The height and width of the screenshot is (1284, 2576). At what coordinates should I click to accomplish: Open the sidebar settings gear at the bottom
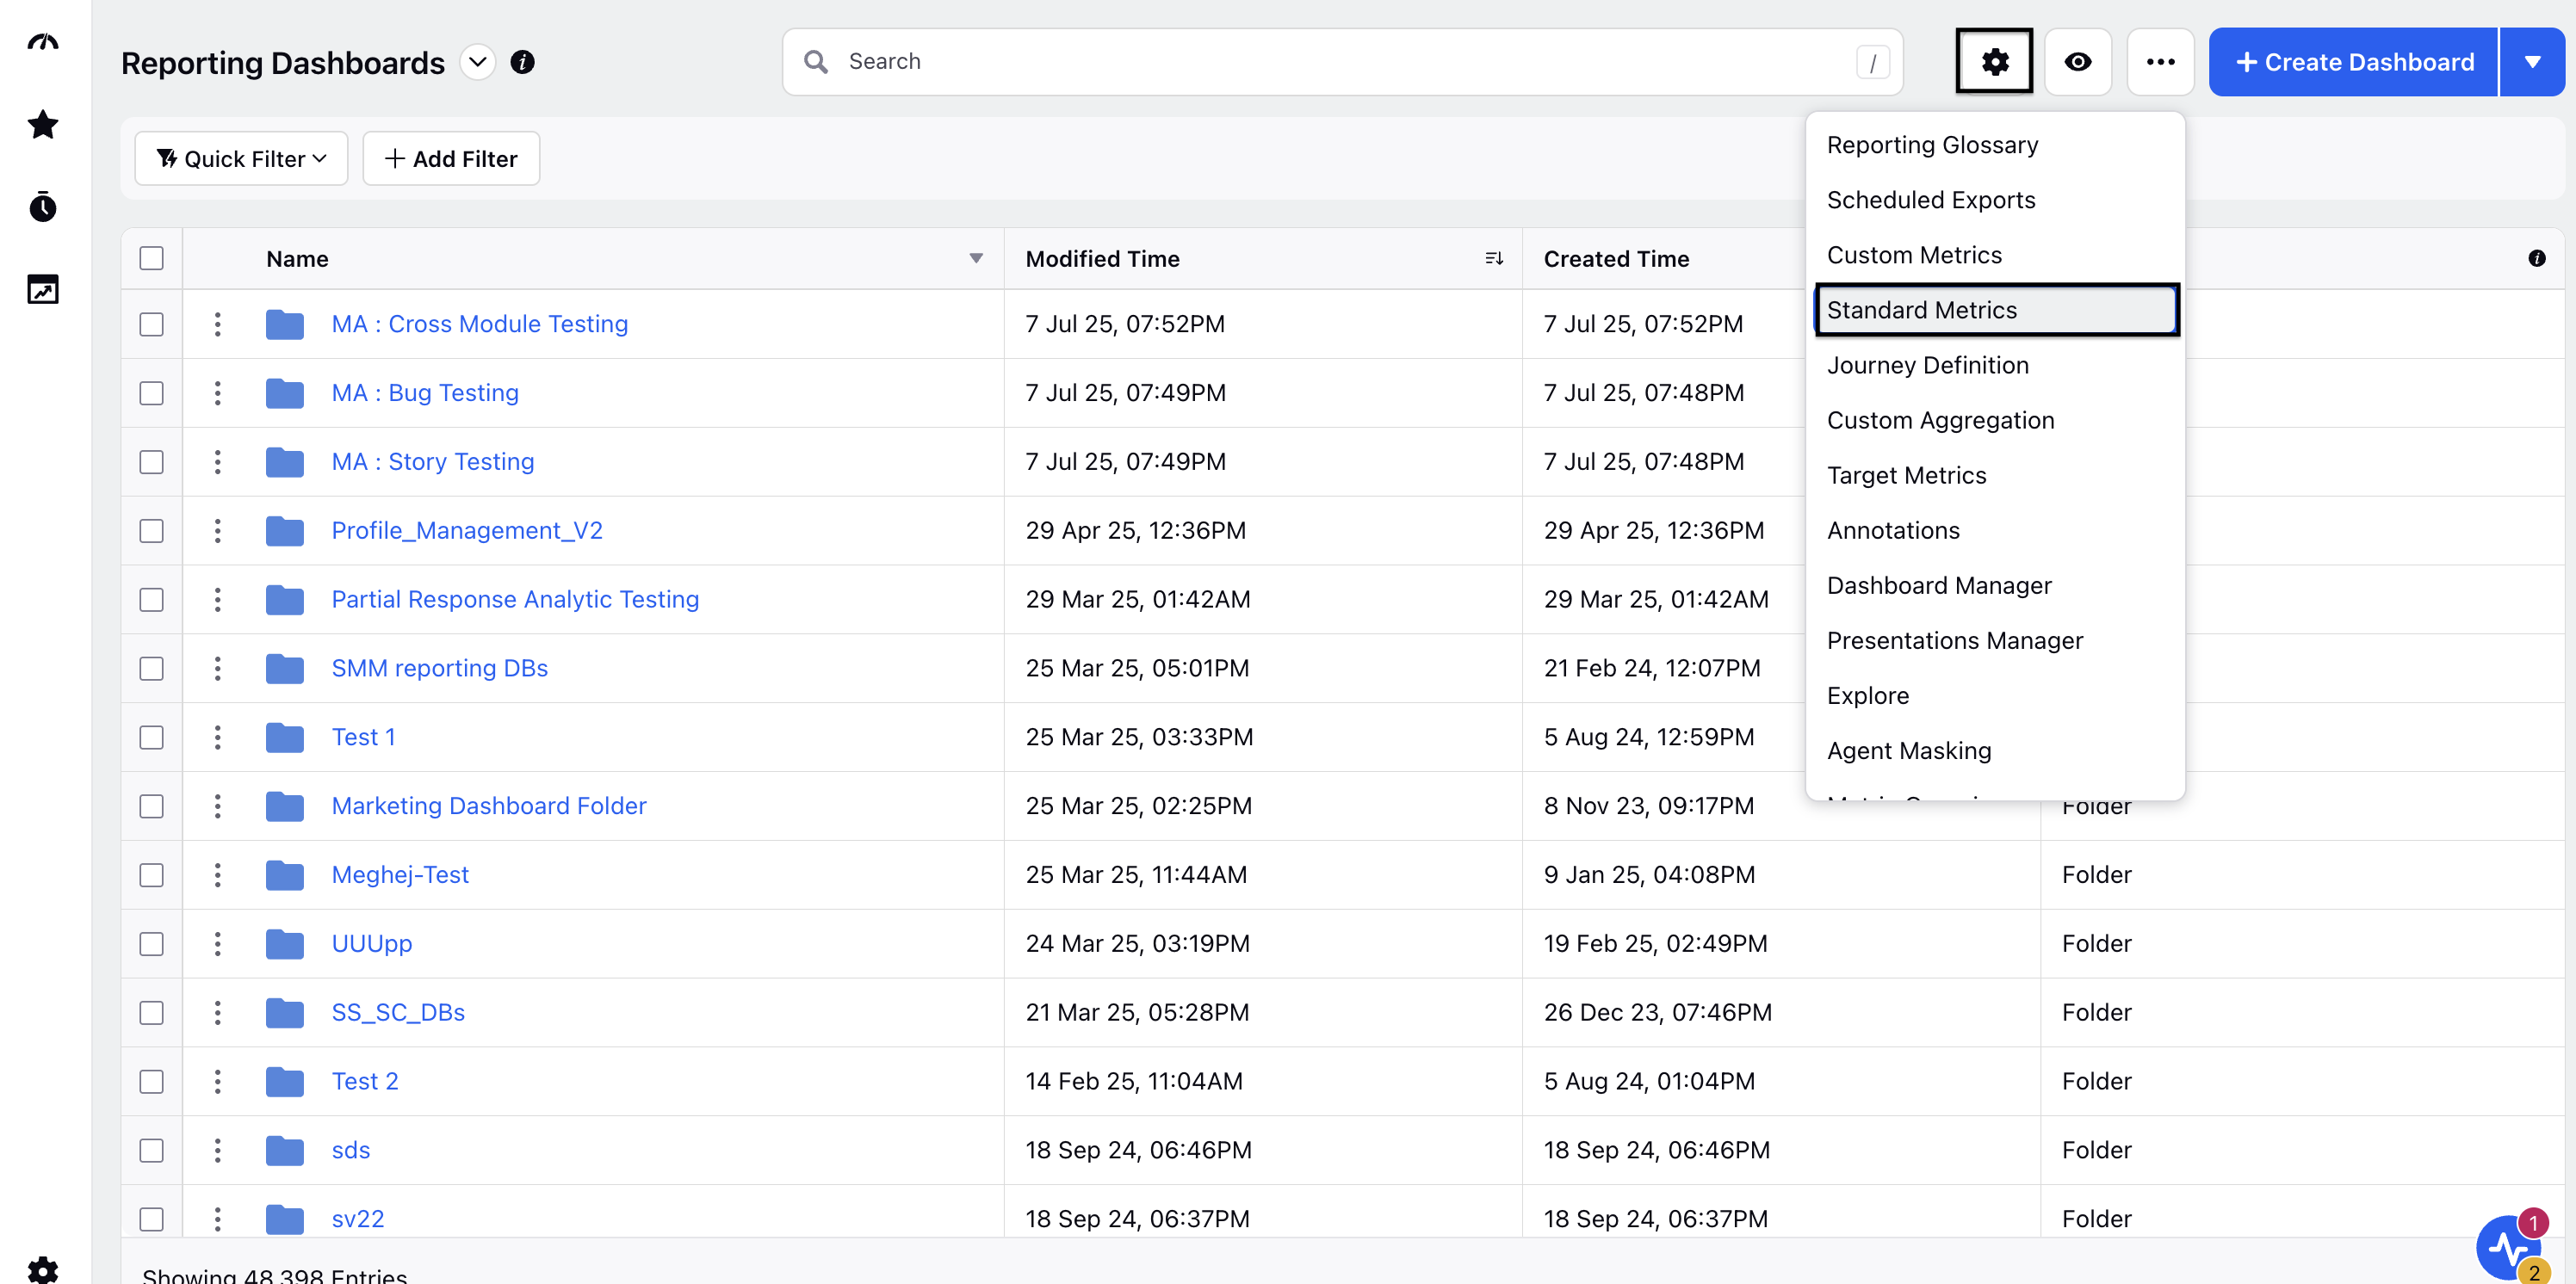point(43,1269)
